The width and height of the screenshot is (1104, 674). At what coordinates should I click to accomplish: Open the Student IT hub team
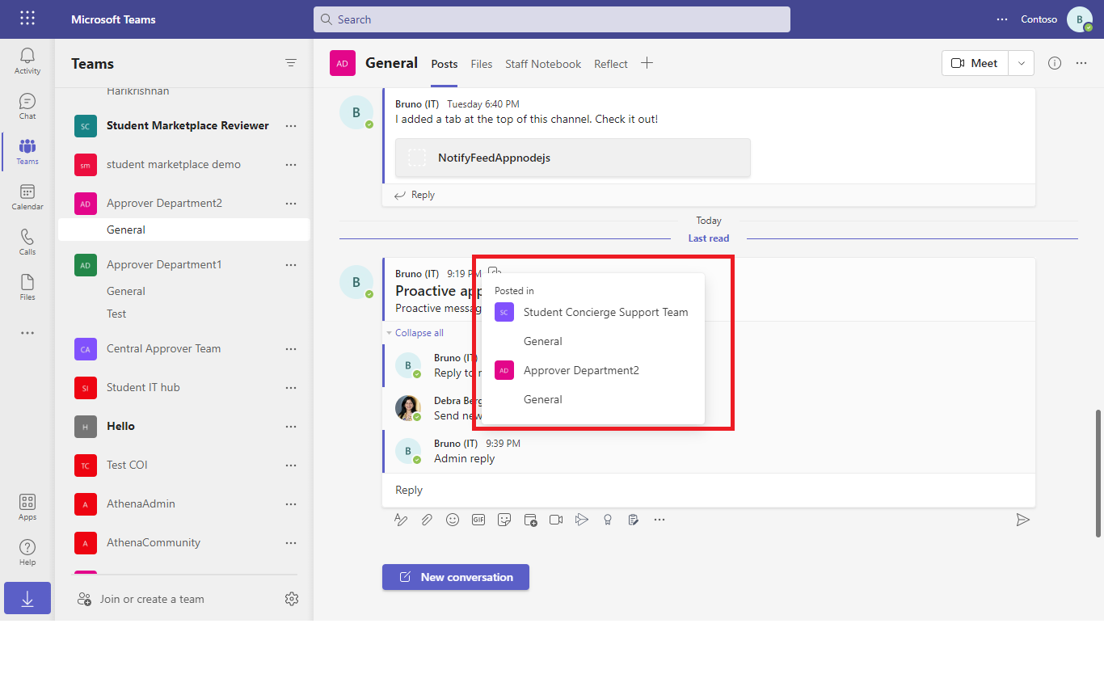point(143,387)
